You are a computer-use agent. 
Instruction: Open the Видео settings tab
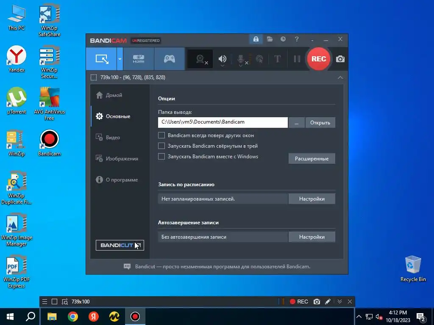pyautogui.click(x=120, y=138)
